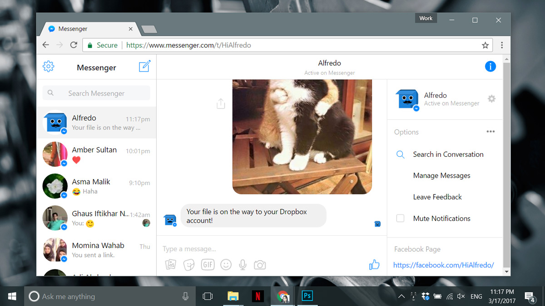This screenshot has height=306, width=545.
Task: Open Photoshop from the taskbar
Action: [307, 296]
